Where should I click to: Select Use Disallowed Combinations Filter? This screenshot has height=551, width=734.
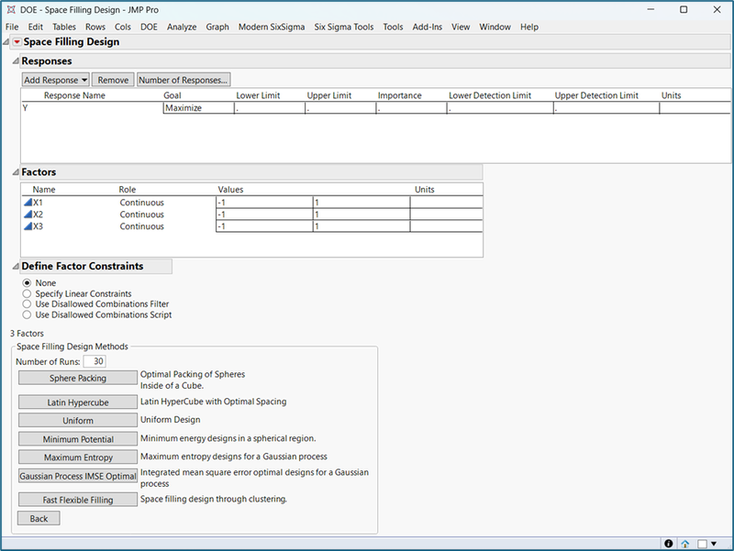(x=27, y=304)
